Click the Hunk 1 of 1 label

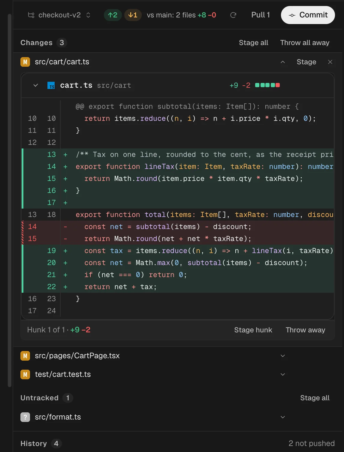pos(46,330)
